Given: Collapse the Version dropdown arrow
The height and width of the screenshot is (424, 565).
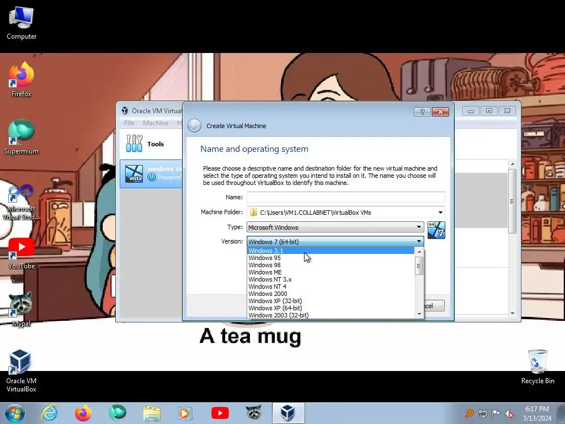Looking at the screenshot, I should (419, 241).
